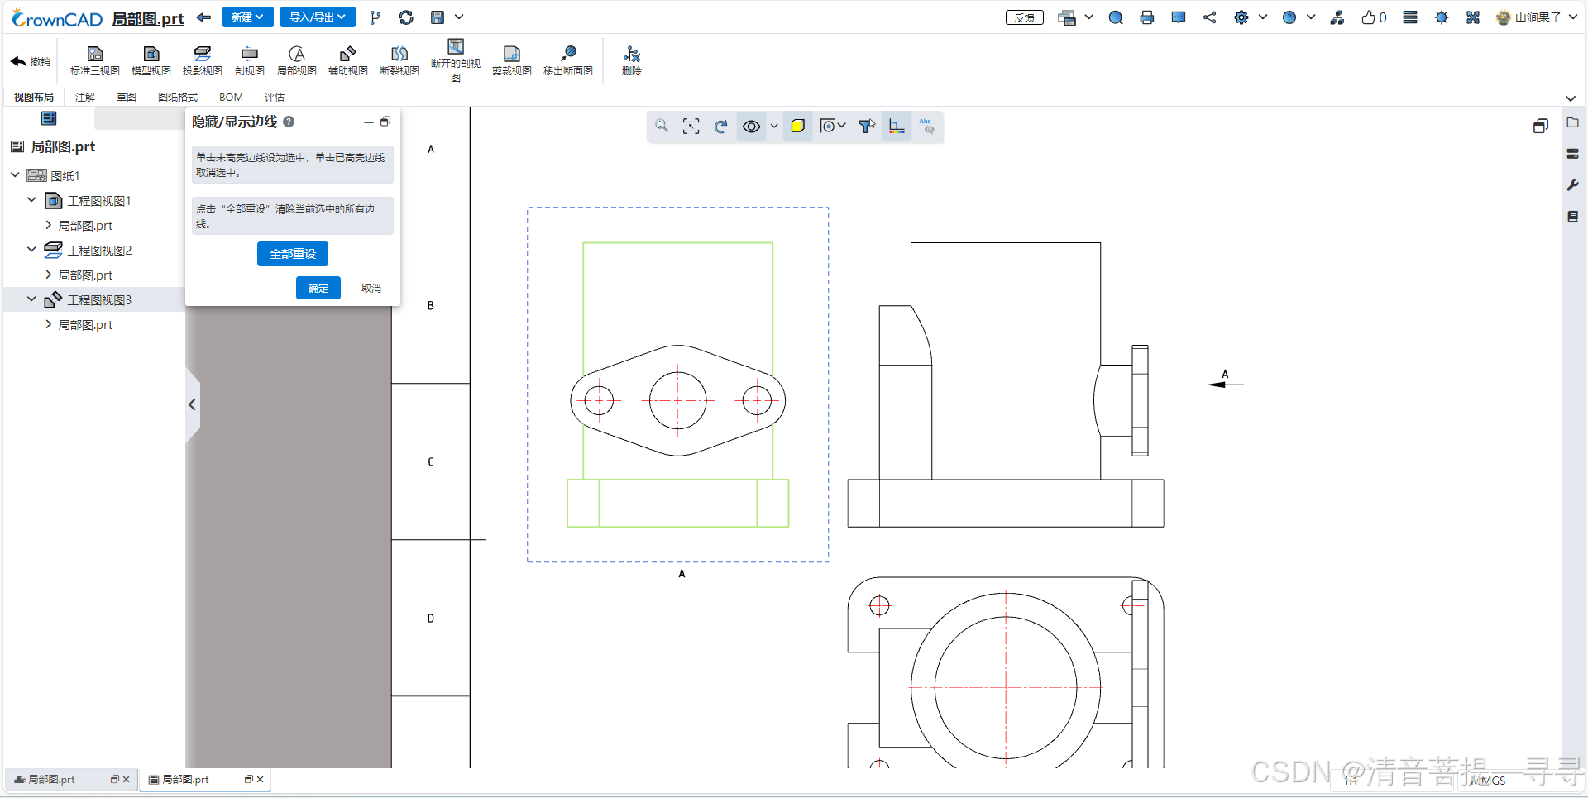Image resolution: width=1588 pixels, height=798 pixels.
Task: Select the 移出断面图 removed section tool
Action: click(x=568, y=61)
